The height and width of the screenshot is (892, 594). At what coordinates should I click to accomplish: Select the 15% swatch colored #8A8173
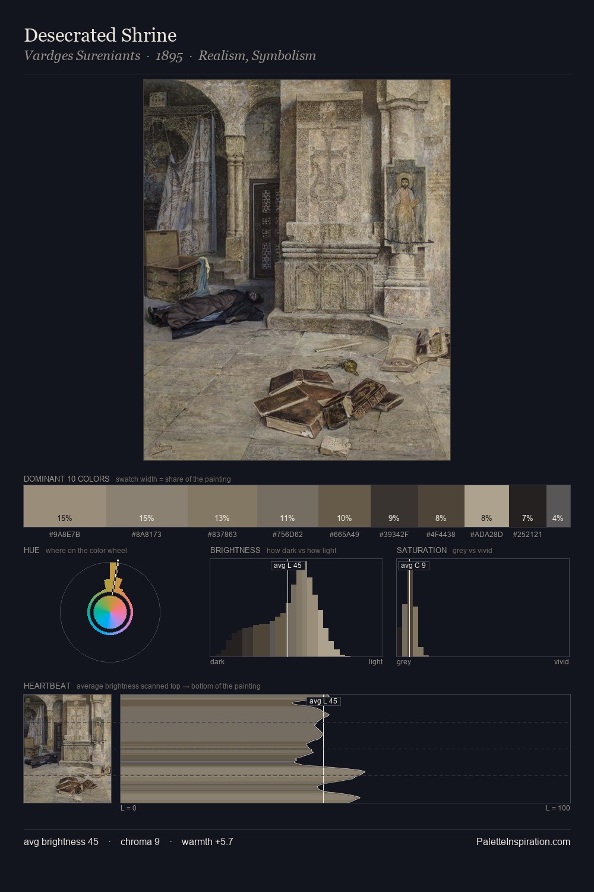click(147, 506)
